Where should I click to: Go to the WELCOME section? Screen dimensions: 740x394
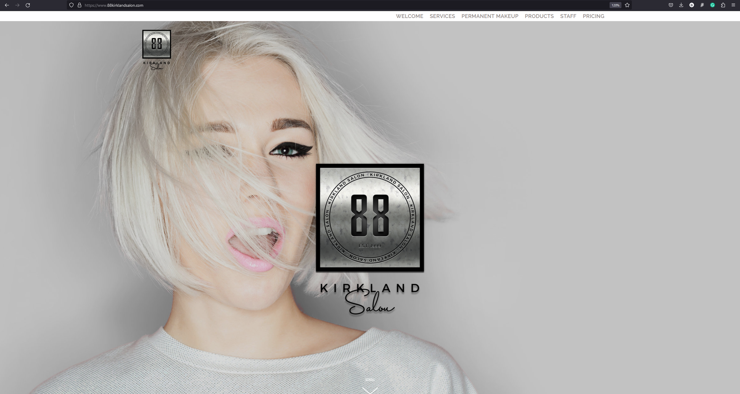pyautogui.click(x=410, y=16)
